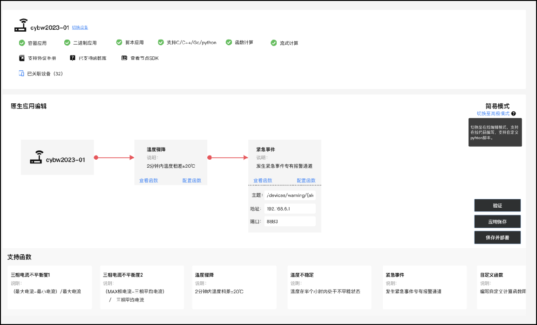Click 配置函数 under 温度骤降 node
The image size is (537, 325).
[192, 181]
